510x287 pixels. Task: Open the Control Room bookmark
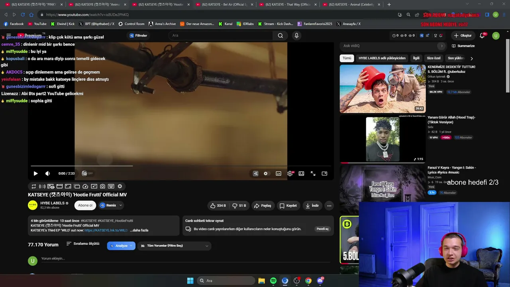tap(131, 24)
